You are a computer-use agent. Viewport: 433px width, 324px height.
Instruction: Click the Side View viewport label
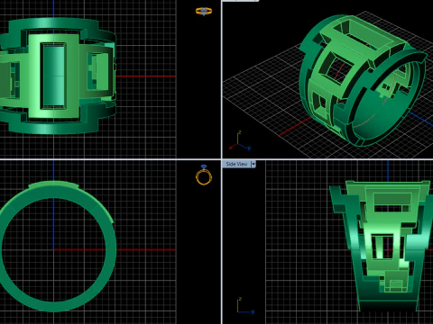coord(236,164)
